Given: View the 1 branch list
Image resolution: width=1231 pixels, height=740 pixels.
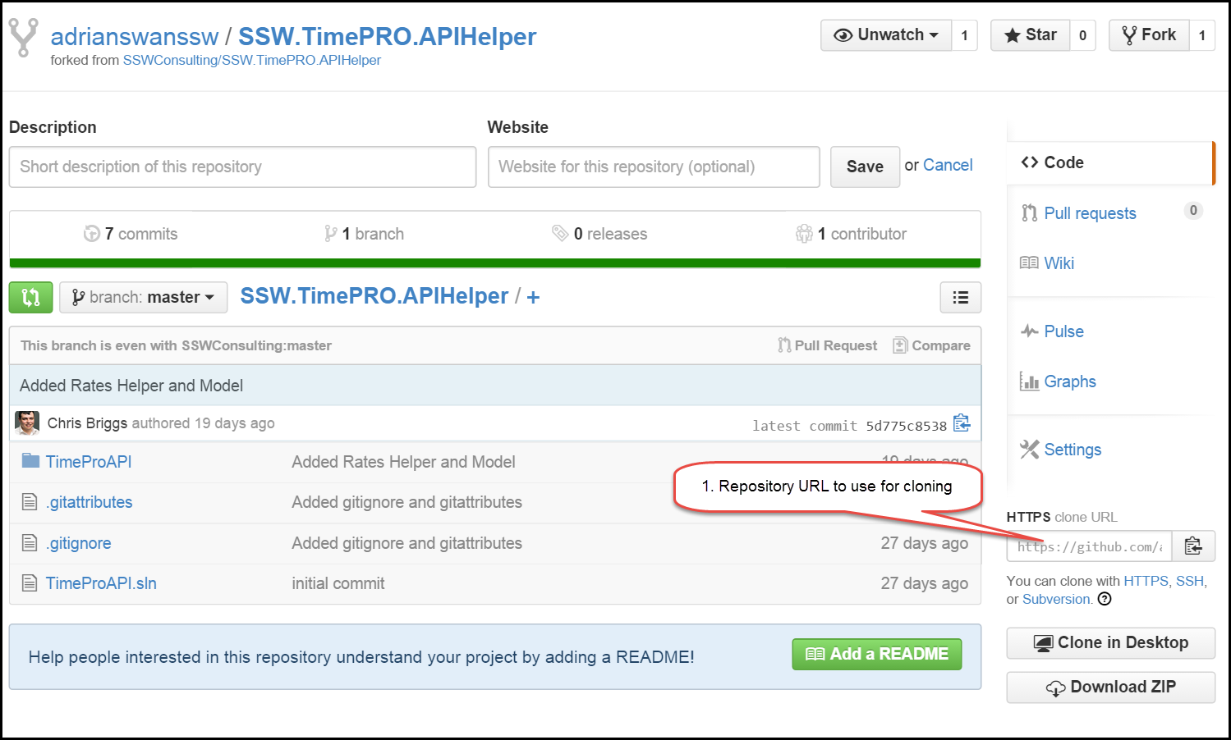Looking at the screenshot, I should point(364,234).
